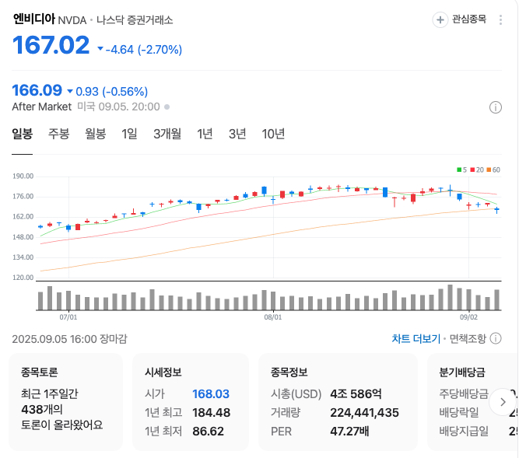Viewport: 519px width, 458px height.
Task: Click the trading volume 224,441,435
Action: pyautogui.click(x=364, y=413)
